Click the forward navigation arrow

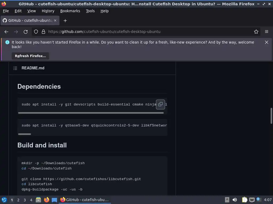click(16, 32)
